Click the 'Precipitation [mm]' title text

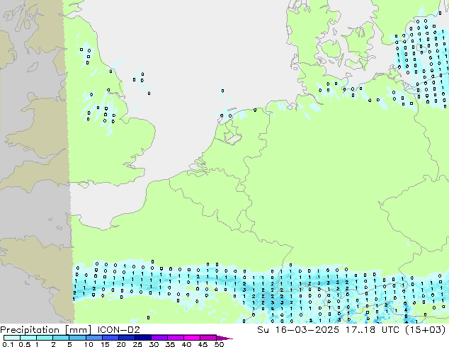pos(45,330)
